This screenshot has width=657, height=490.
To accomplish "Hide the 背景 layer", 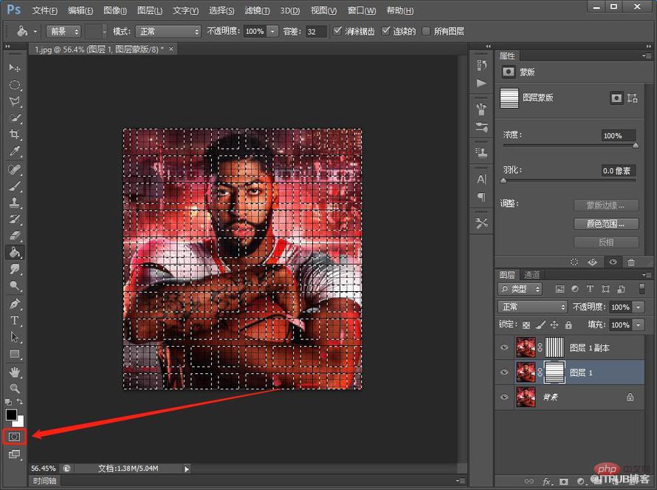I will point(504,397).
